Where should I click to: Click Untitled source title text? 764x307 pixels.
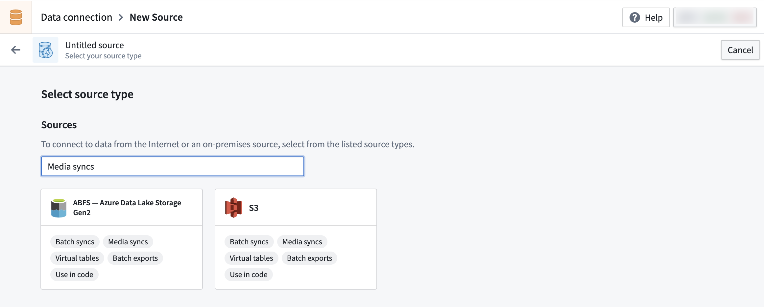(x=95, y=45)
